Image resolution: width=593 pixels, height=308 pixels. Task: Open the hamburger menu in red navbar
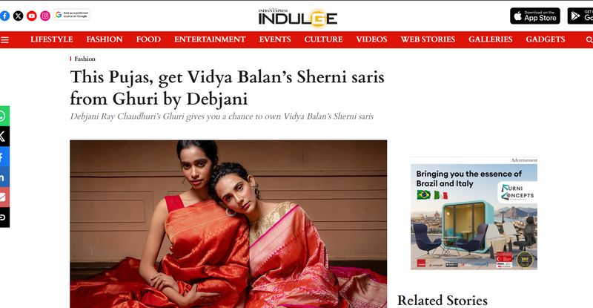[4, 40]
